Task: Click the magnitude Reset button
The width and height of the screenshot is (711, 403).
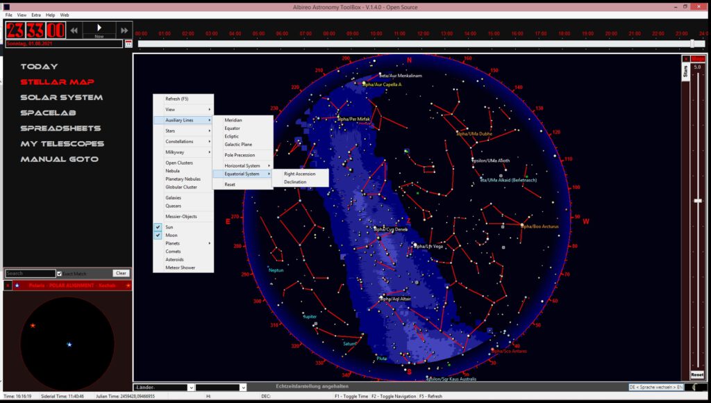Action: coord(697,375)
